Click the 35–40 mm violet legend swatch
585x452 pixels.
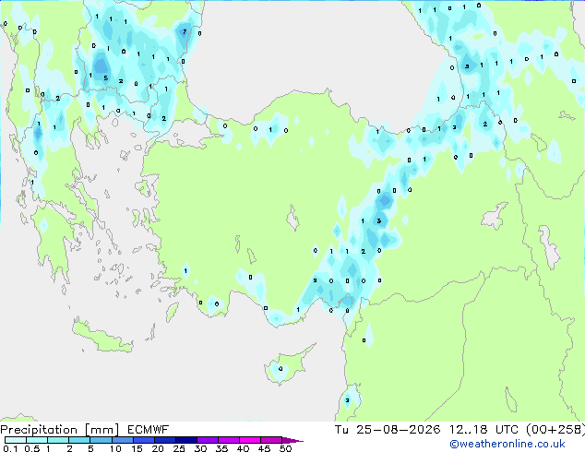tap(229, 440)
